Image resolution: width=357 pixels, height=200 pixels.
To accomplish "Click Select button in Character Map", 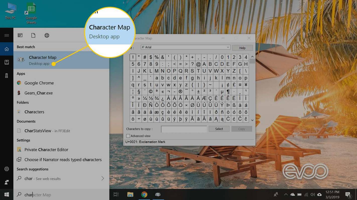I will pyautogui.click(x=219, y=129).
